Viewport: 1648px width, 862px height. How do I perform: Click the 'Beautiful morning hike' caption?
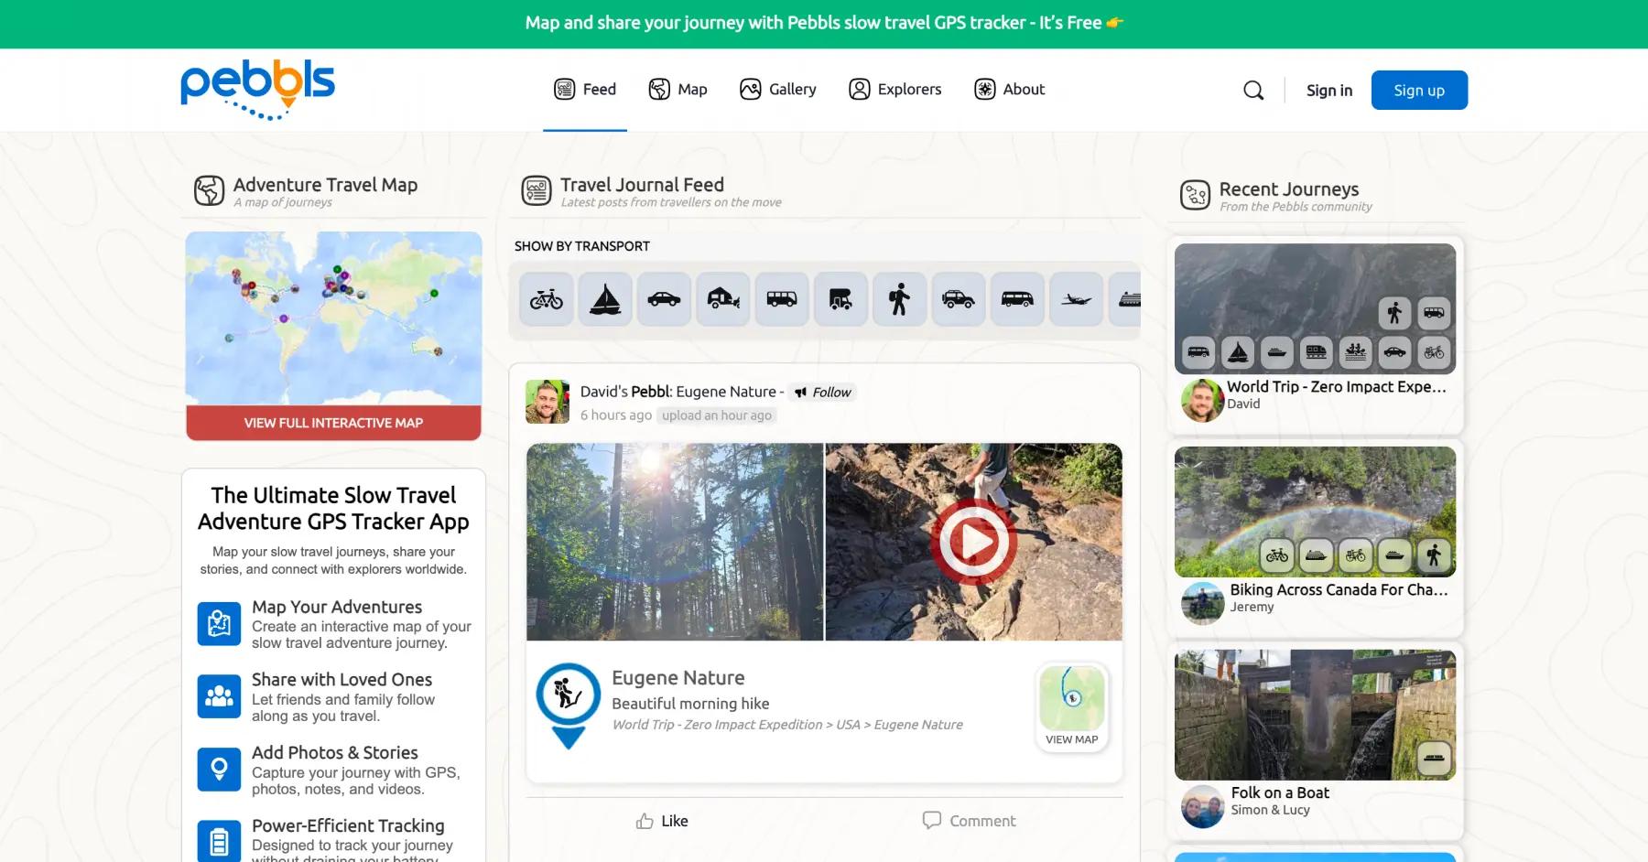point(690,704)
